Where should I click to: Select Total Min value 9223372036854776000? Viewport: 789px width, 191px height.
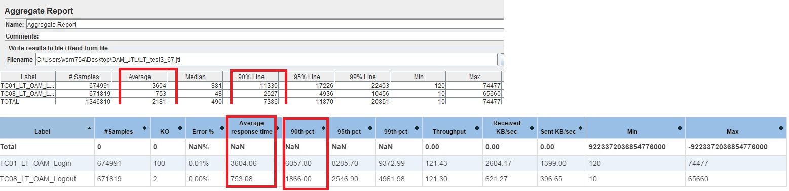tap(626, 147)
